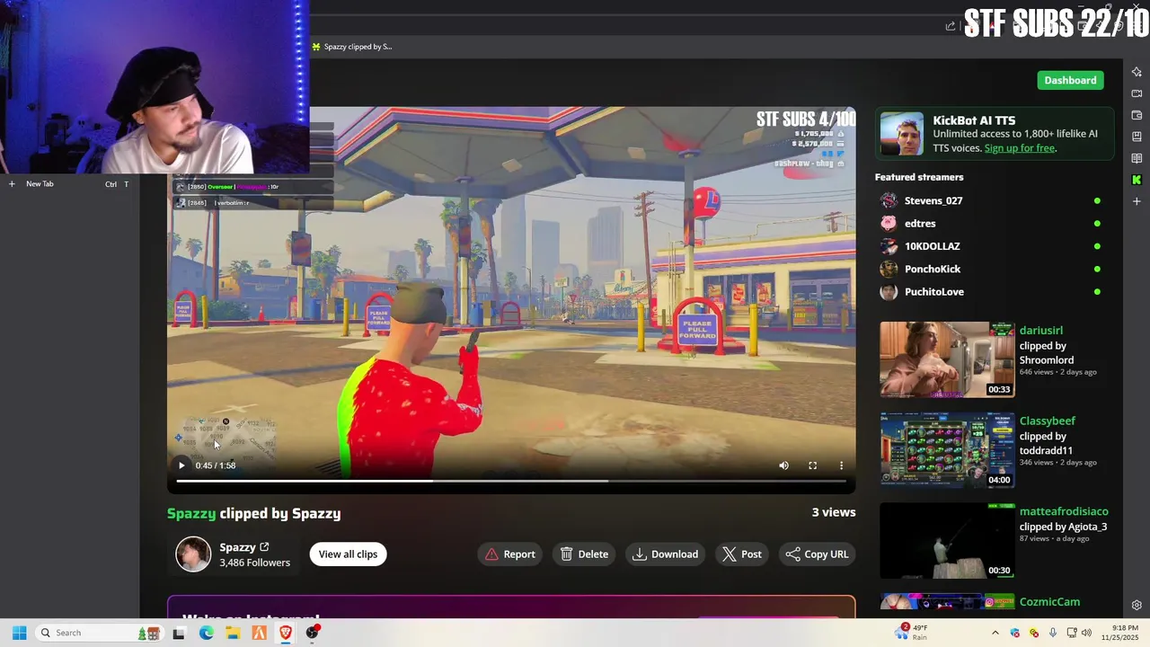Open Task View on the taskbar
Viewport: 1150px width, 647px height.
179,633
